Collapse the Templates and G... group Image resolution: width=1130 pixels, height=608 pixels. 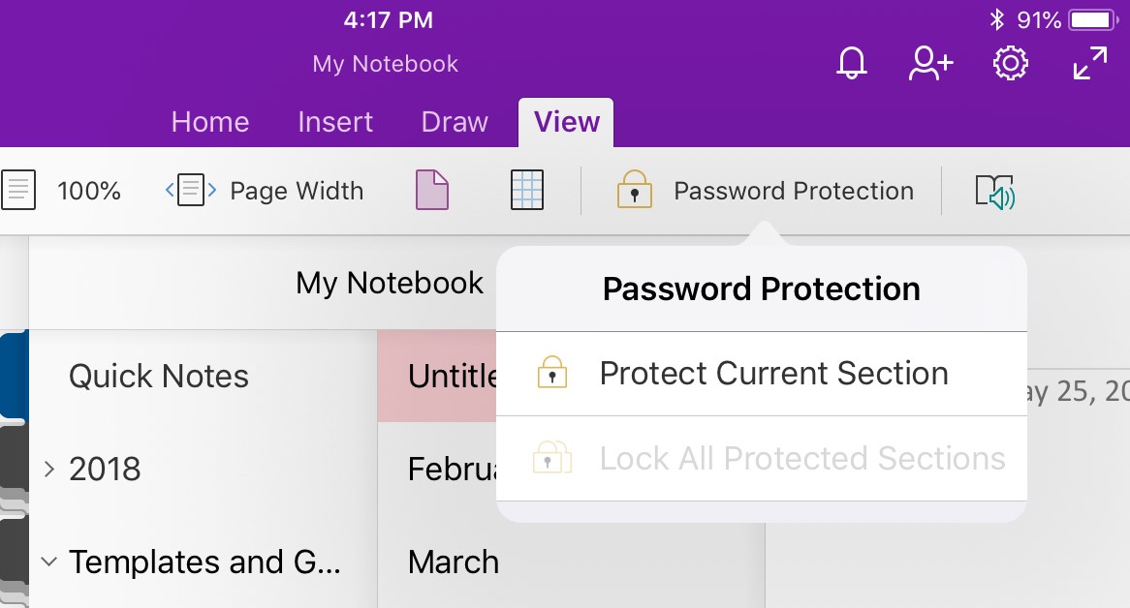[49, 562]
